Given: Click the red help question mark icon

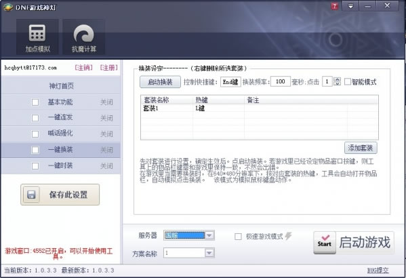Looking at the screenshot, I should tap(334, 6).
